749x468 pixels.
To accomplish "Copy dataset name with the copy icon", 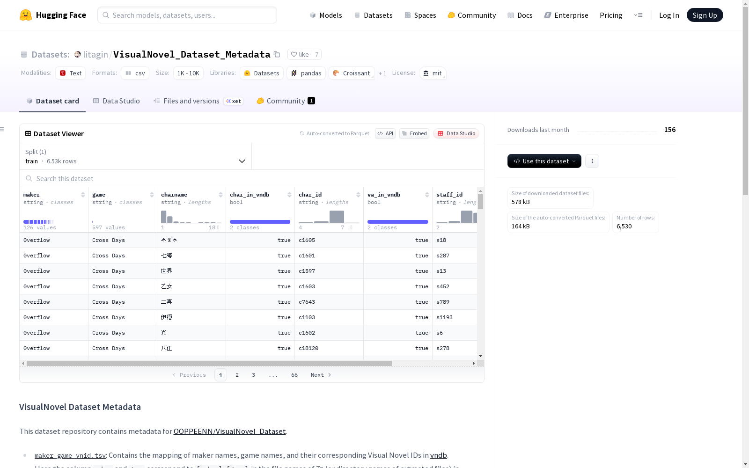I will (x=277, y=54).
